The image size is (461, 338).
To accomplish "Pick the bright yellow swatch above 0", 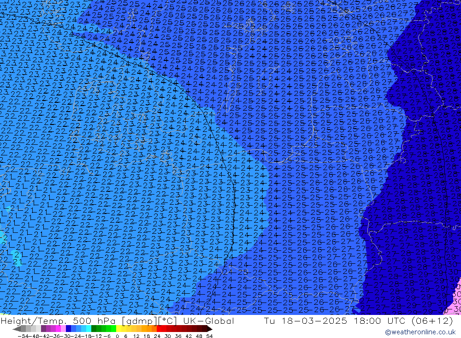I will [118, 329].
